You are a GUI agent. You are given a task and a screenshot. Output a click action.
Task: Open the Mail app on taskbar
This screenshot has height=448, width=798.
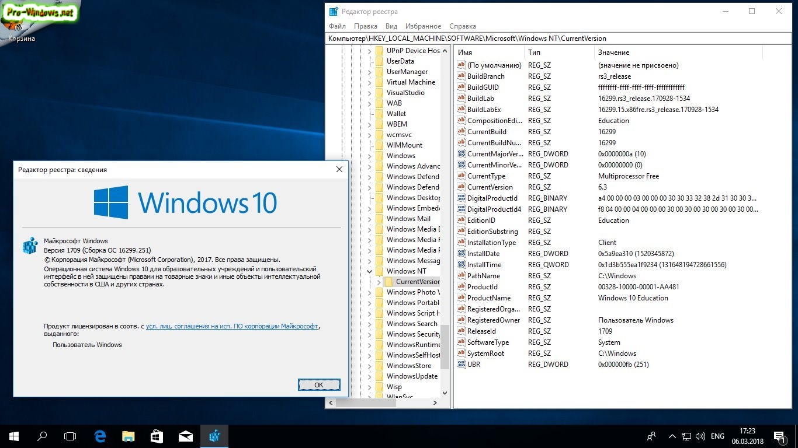coord(186,436)
